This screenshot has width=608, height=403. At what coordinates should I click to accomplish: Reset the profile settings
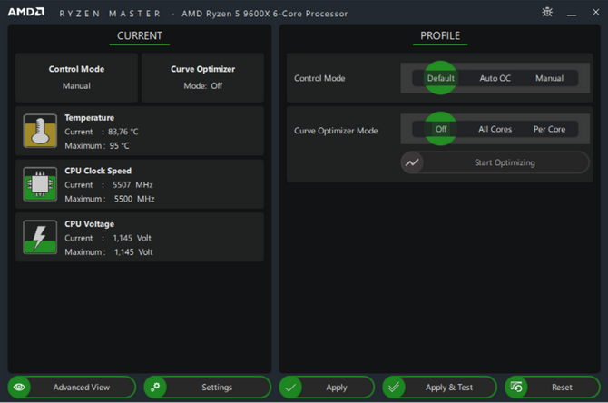tap(553, 387)
